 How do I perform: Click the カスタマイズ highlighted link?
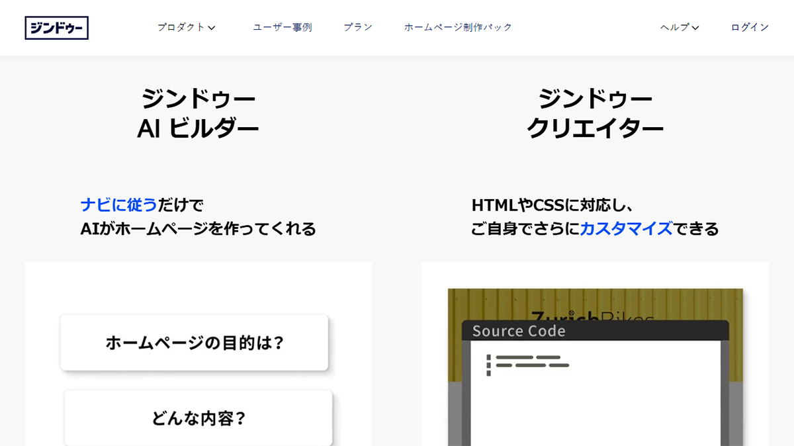tap(625, 228)
